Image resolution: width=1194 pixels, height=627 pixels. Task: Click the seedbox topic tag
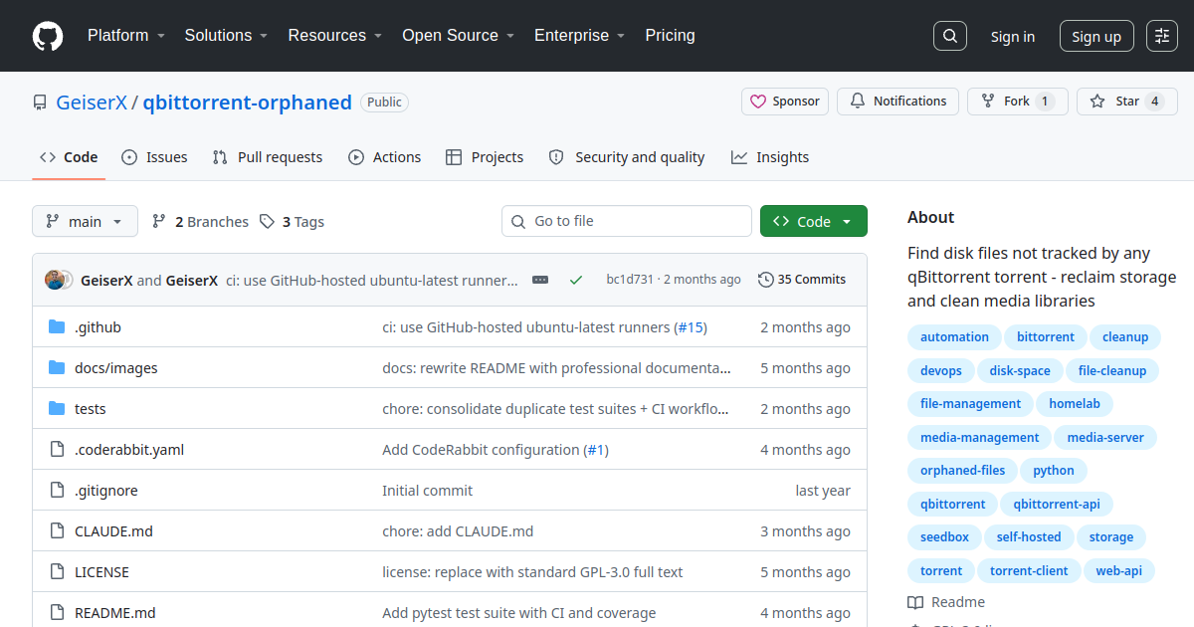point(944,537)
